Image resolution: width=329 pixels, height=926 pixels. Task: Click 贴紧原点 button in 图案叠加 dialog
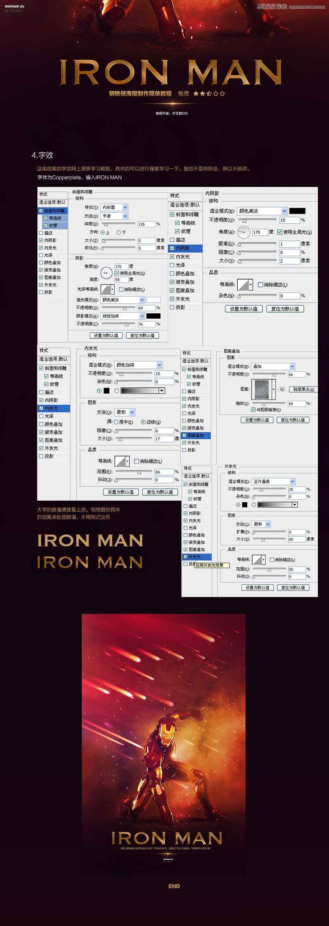coord(304,390)
